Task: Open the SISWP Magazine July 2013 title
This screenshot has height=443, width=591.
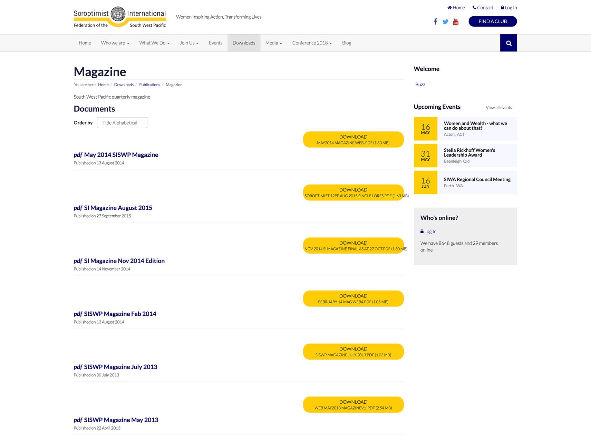Action: pos(121,367)
